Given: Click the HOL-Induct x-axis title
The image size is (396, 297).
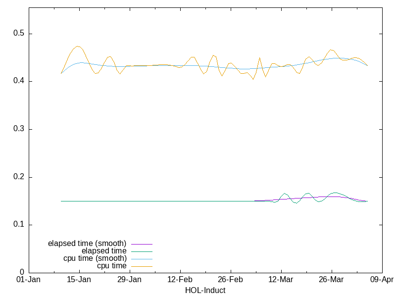Looking at the screenshot, I should [205, 290].
